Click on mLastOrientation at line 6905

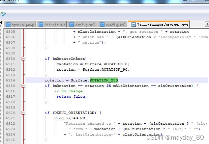tap(97, 32)
